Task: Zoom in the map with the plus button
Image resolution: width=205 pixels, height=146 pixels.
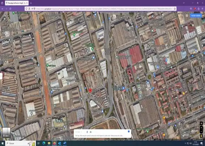Action: point(201,128)
